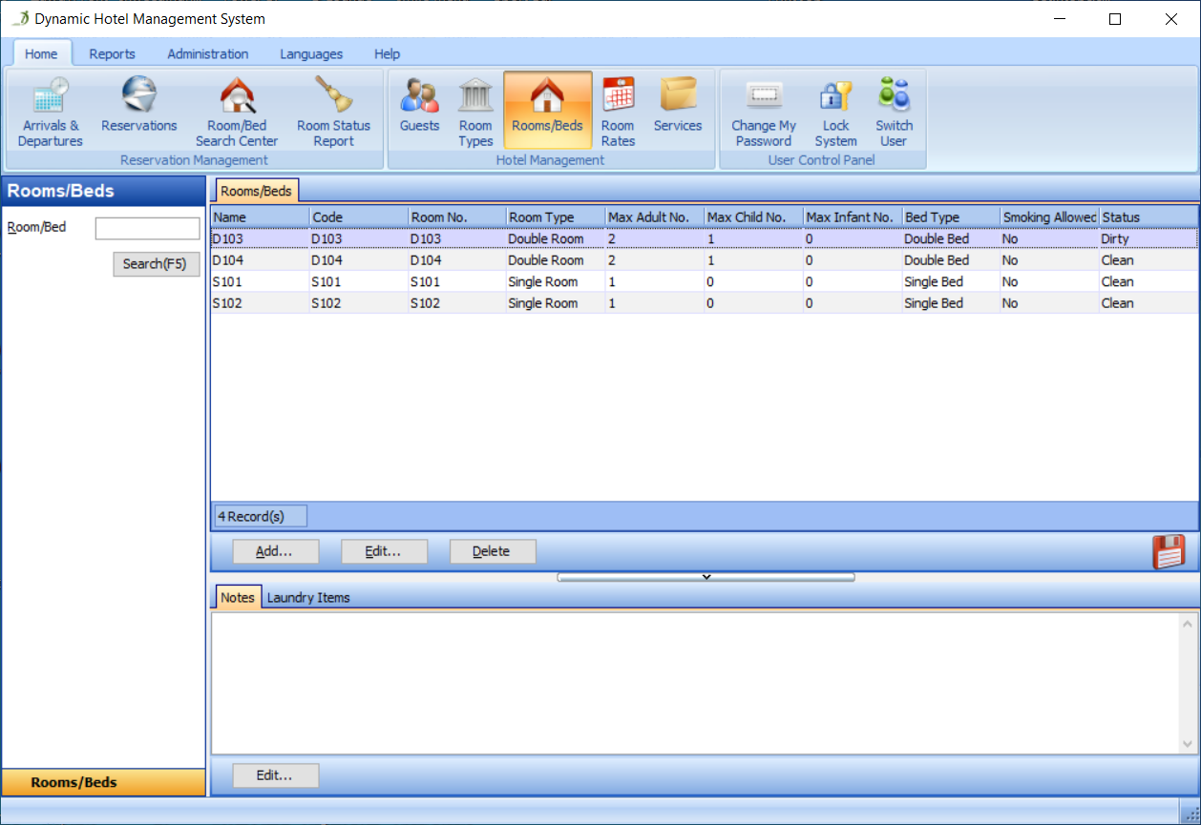Click the Reservations globe icon
The width and height of the screenshot is (1201, 825).
coord(139,105)
